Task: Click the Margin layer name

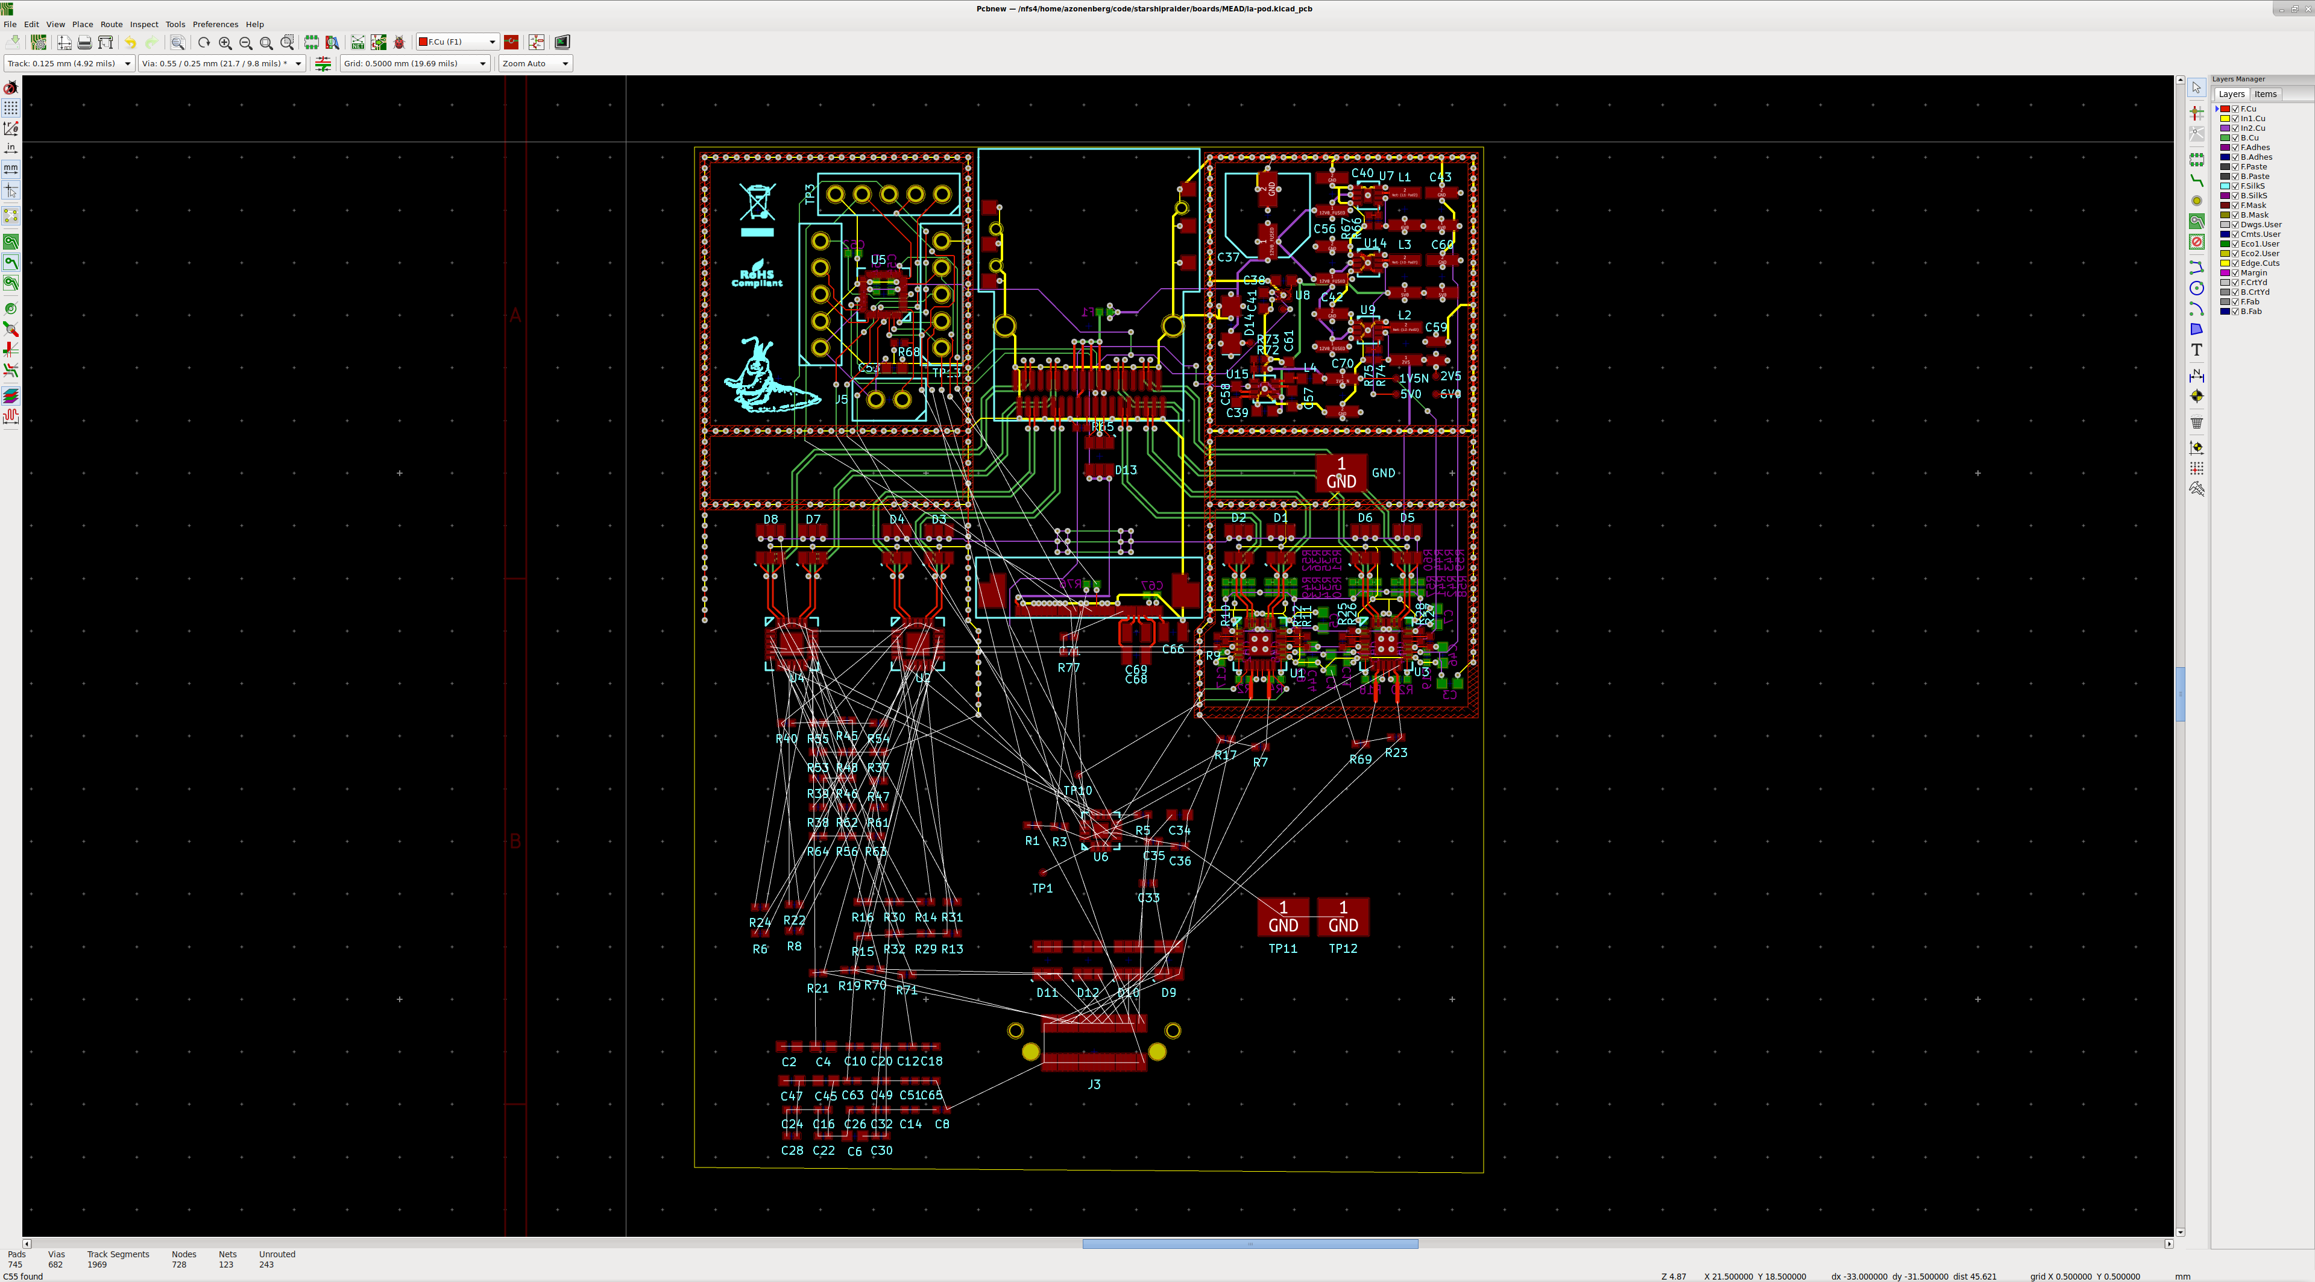Action: 2253,273
